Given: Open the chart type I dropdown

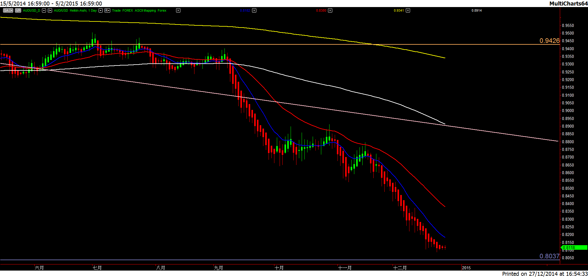Looking at the screenshot, I should (50, 10).
